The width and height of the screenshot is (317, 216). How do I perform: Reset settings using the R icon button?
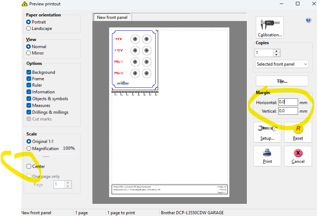[x=298, y=132]
